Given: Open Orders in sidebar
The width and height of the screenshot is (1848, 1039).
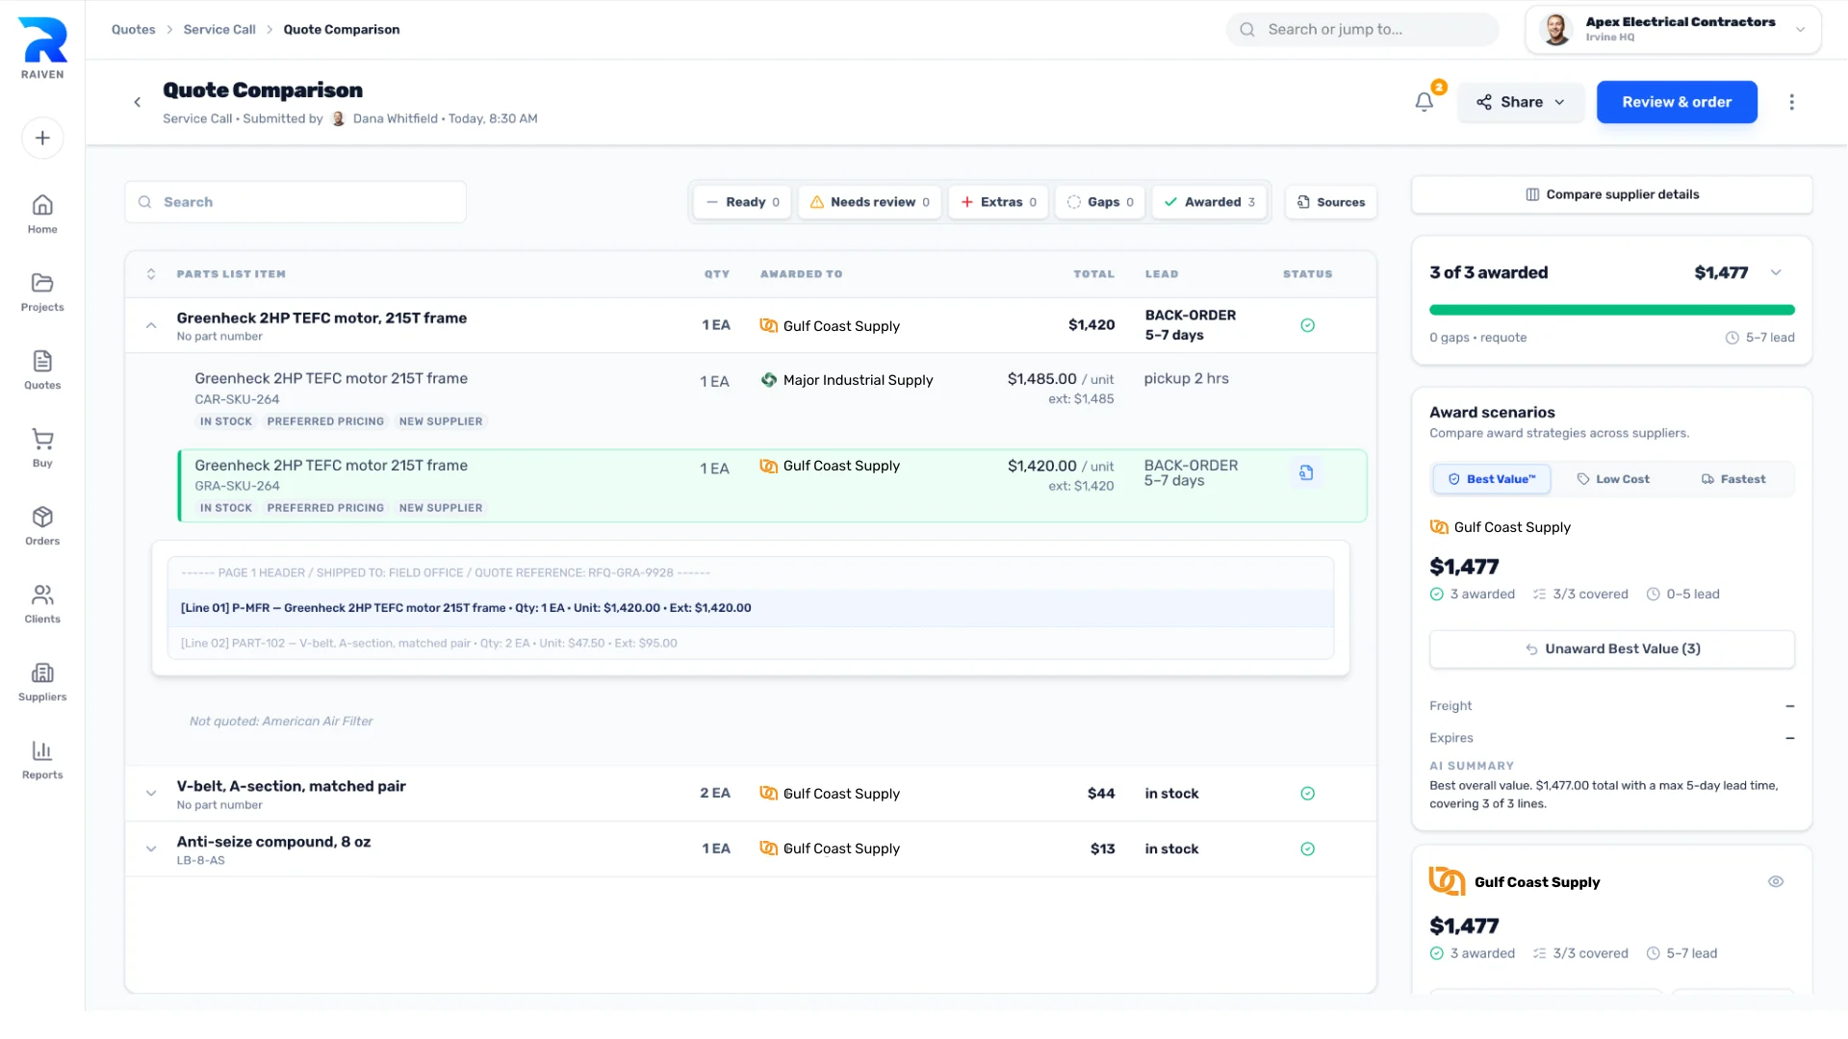Looking at the screenshot, I should 42,525.
